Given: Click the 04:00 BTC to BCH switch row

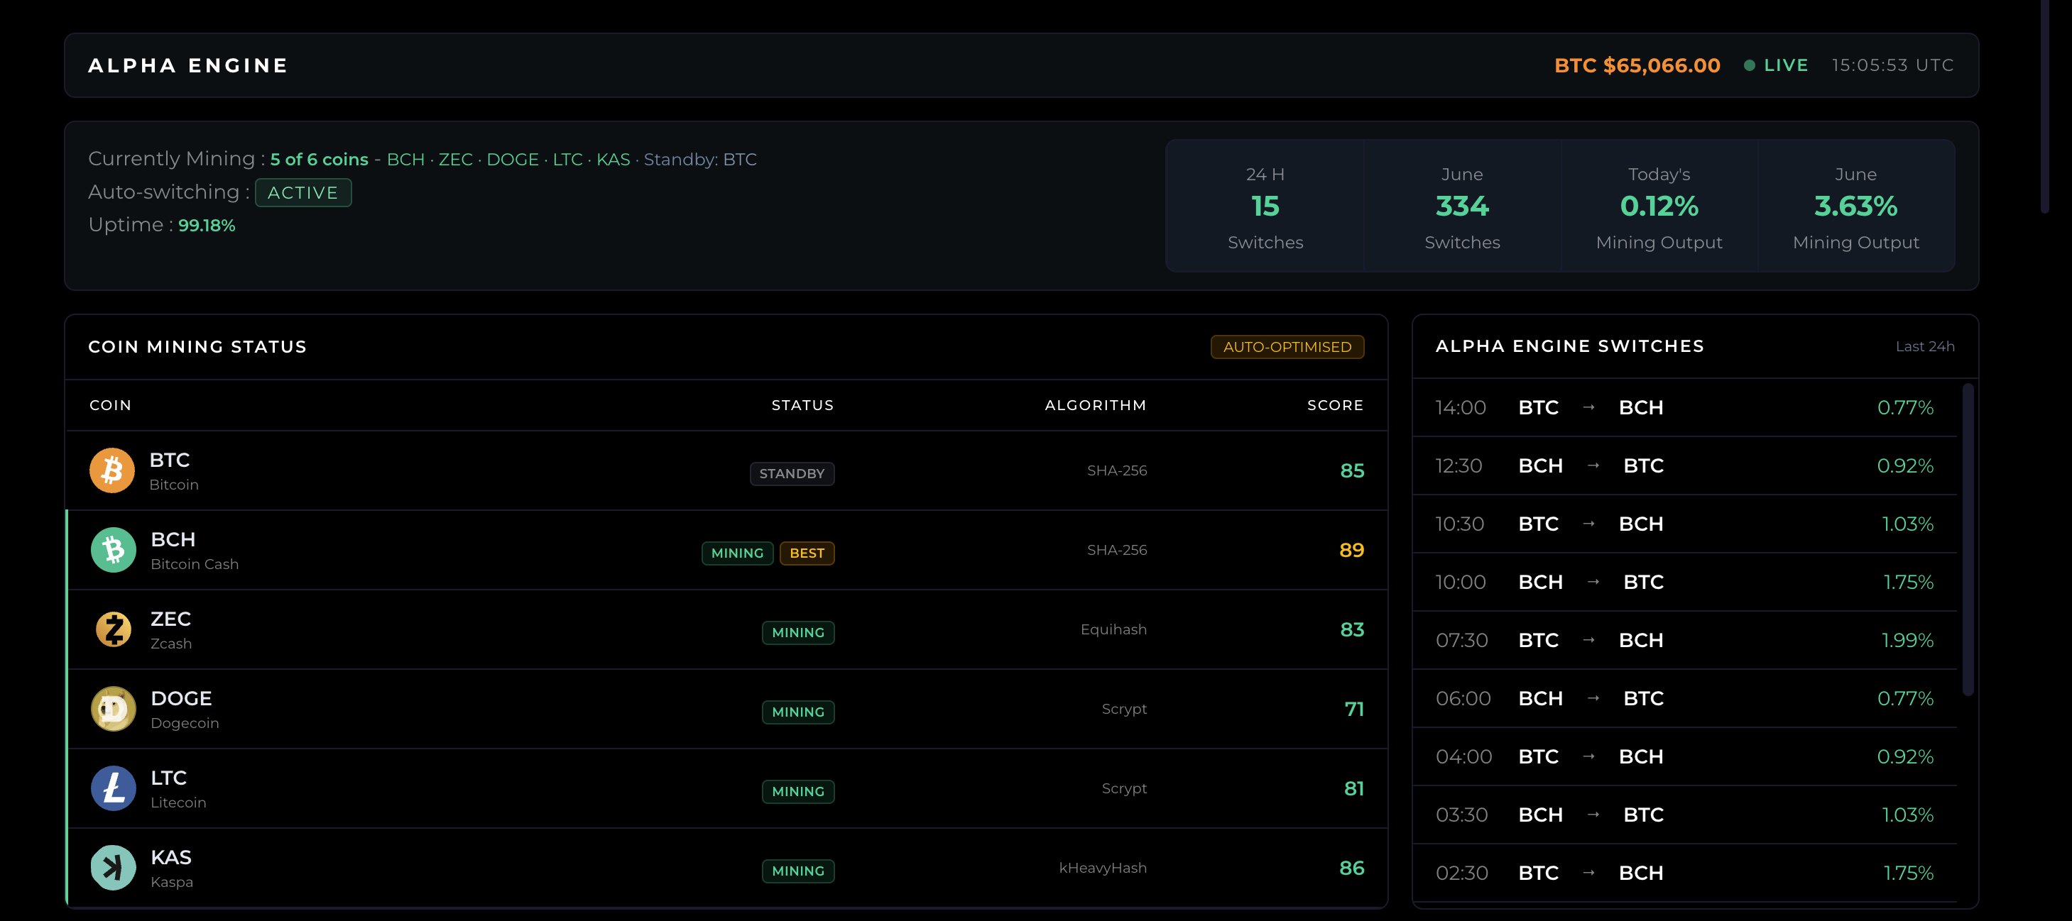Looking at the screenshot, I should point(1684,756).
